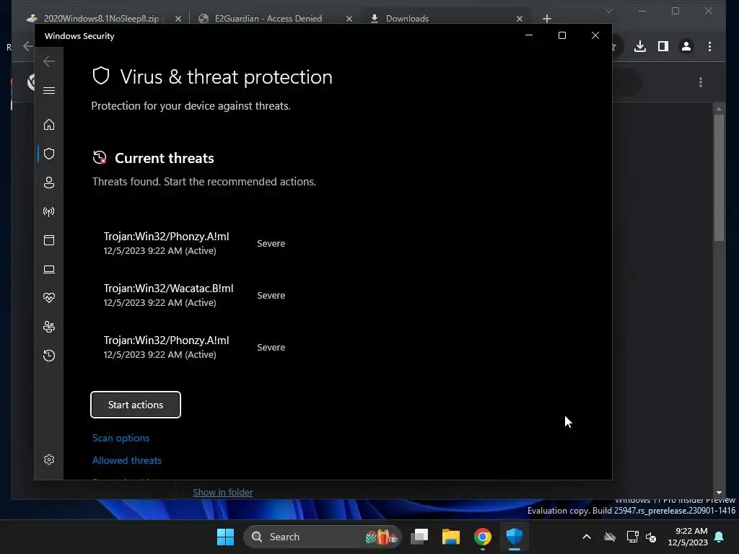This screenshot has width=739, height=554.
Task: Open Chrome three-dot menu
Action: point(710,46)
